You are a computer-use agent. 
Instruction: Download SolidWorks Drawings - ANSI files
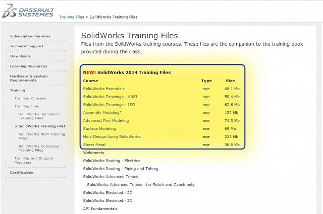point(110,97)
